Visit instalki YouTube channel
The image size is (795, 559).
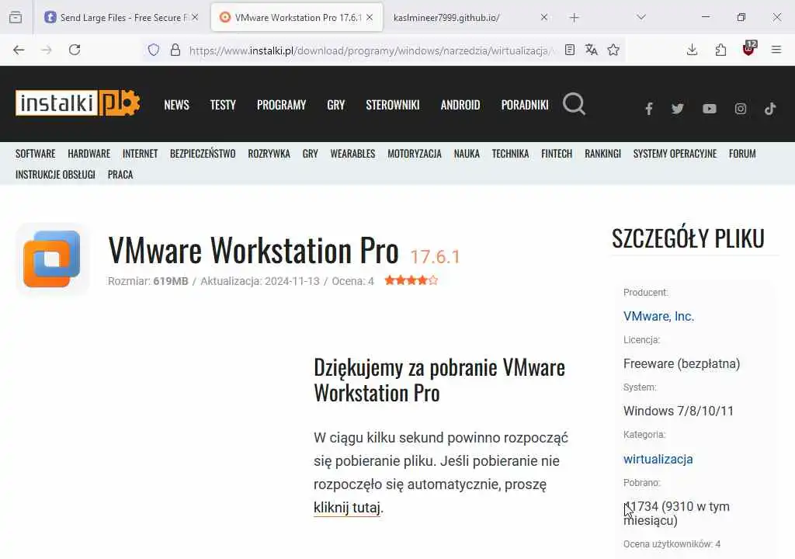pyautogui.click(x=710, y=109)
